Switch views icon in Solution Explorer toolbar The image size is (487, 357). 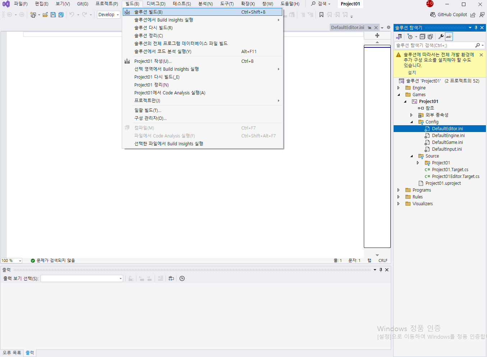pos(399,37)
